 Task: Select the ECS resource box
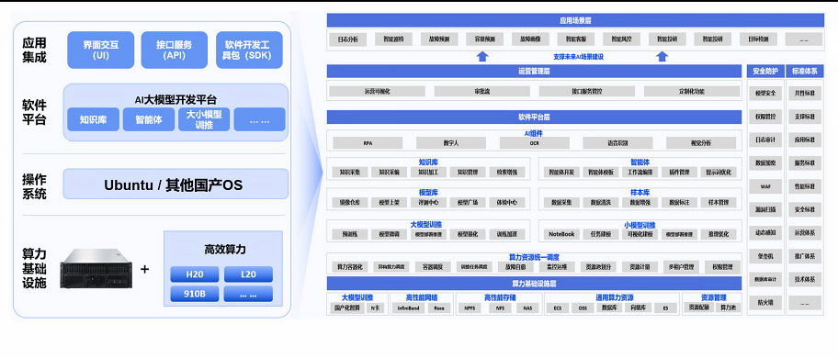[x=558, y=308]
